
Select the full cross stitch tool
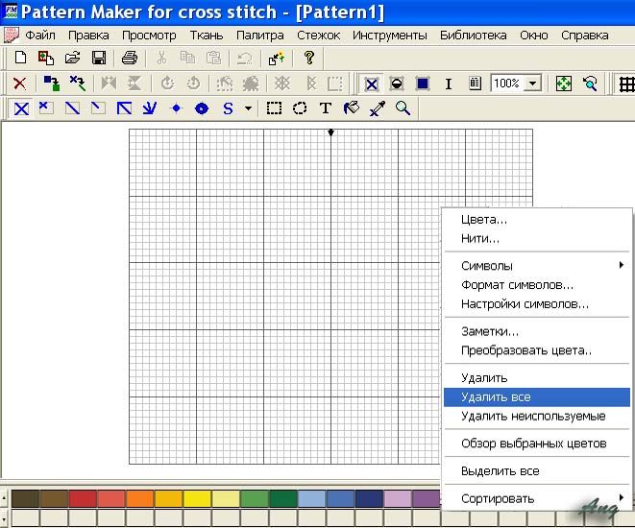(21, 108)
